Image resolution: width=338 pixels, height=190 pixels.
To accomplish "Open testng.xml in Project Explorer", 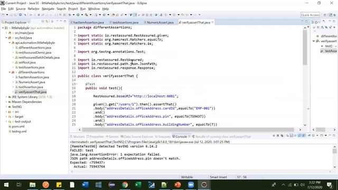I will pos(19,131).
